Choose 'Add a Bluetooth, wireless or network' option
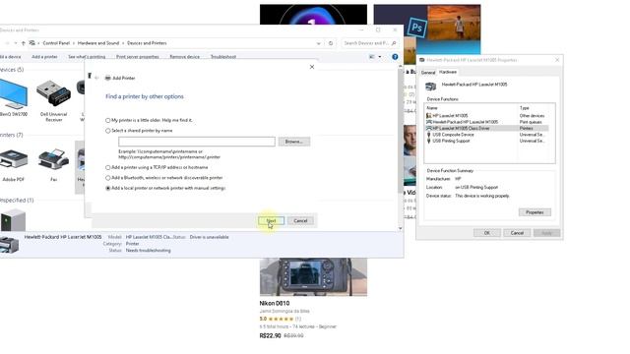The image size is (630, 354). [107, 178]
